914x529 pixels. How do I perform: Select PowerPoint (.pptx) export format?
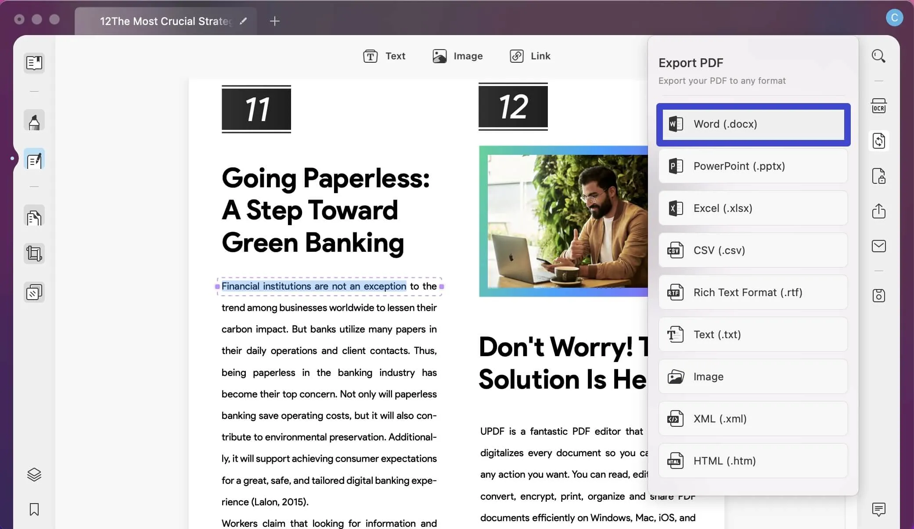[753, 166]
